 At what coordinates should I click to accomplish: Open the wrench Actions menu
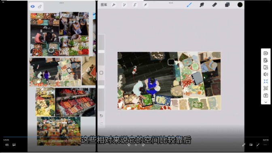point(114,5)
